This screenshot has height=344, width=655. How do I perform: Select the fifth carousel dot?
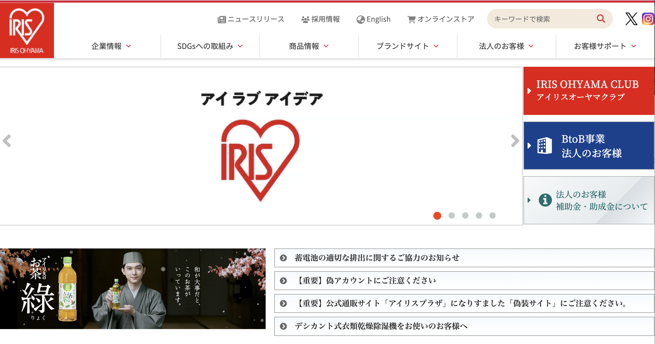[493, 215]
